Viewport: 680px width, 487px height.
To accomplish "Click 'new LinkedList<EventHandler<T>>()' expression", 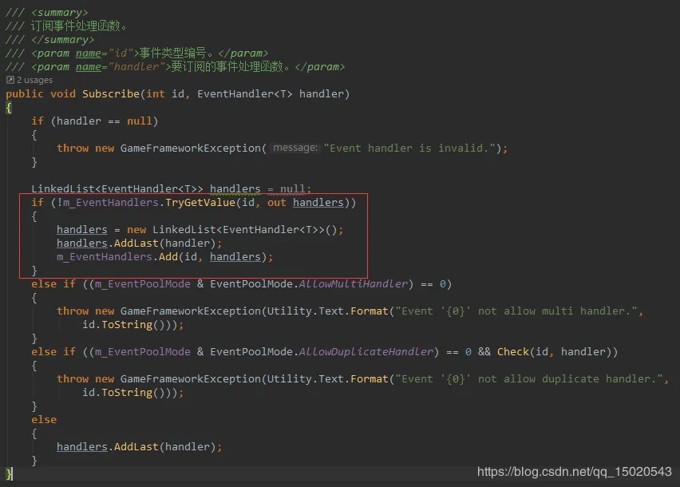I will tap(231, 229).
